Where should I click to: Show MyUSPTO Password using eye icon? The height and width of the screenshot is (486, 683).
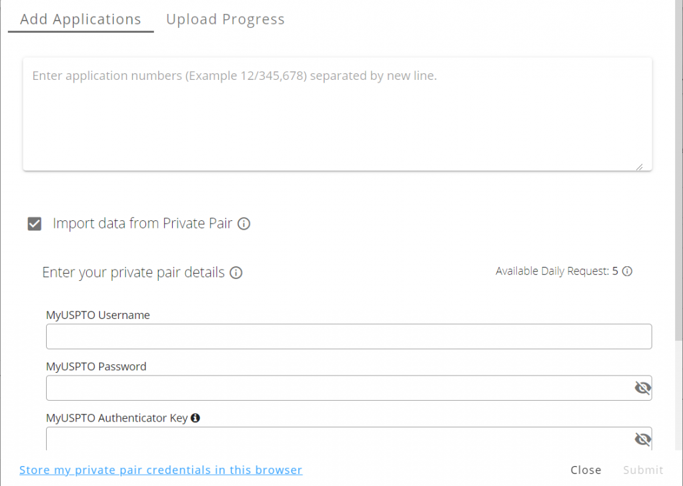click(x=642, y=387)
